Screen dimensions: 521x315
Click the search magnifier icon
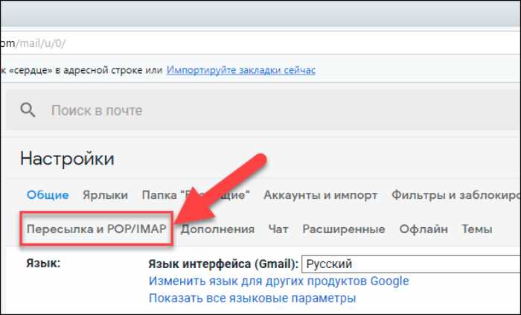point(28,110)
